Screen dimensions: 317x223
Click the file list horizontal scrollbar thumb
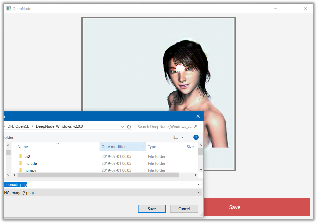(x=98, y=175)
